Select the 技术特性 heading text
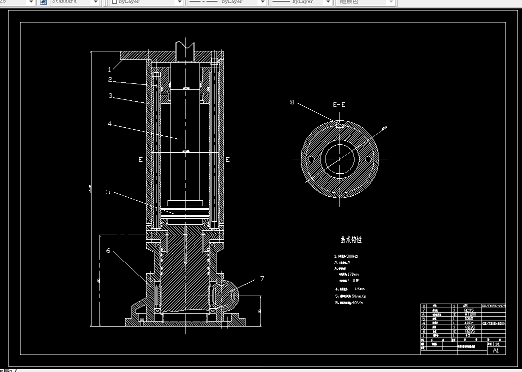The image size is (522, 372). [x=351, y=240]
